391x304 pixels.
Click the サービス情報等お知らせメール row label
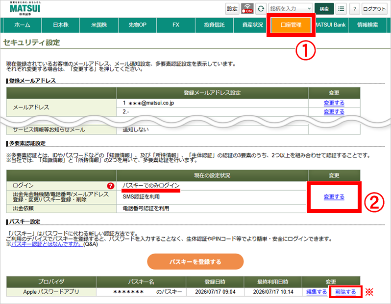[x=49, y=130]
